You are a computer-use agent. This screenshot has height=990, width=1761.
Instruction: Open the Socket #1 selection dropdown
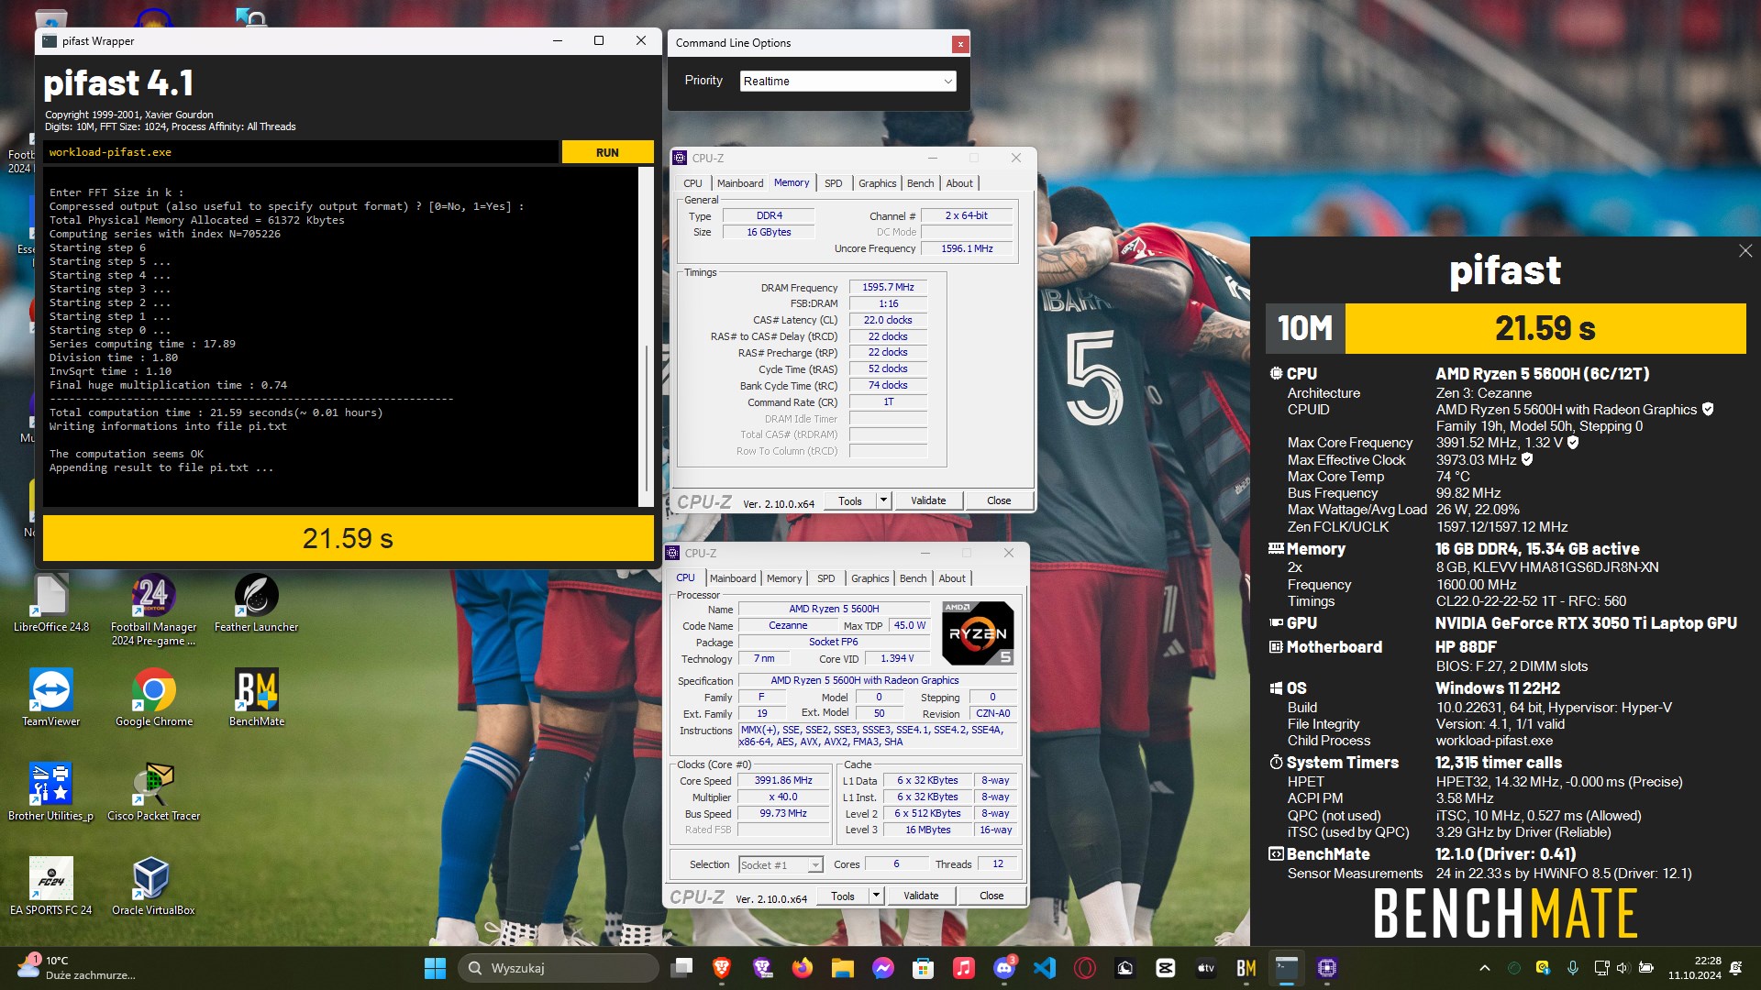[781, 865]
